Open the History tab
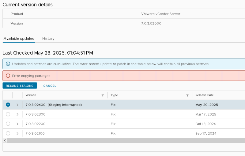 point(48,38)
